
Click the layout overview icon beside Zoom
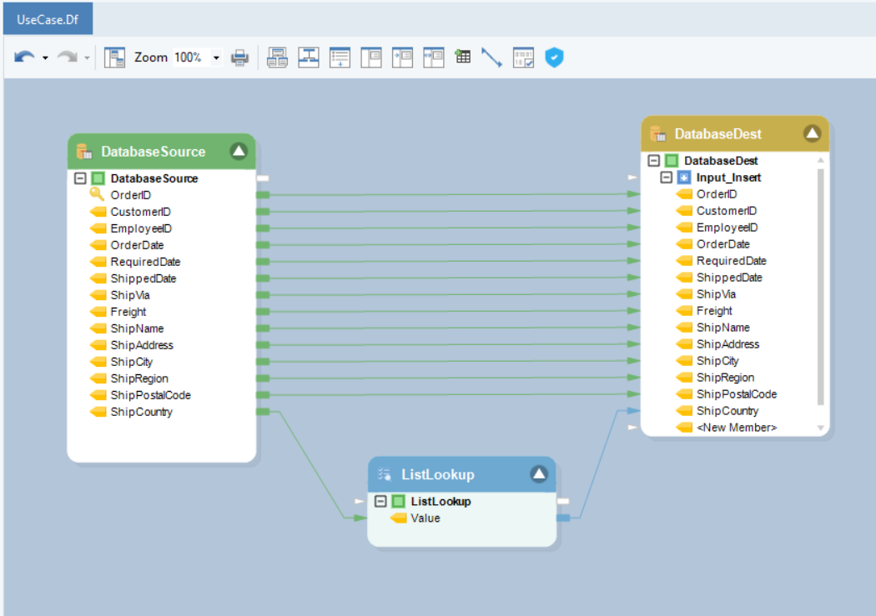point(114,58)
